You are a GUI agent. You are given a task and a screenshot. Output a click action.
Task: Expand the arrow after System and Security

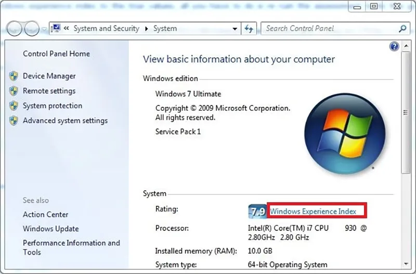point(146,29)
